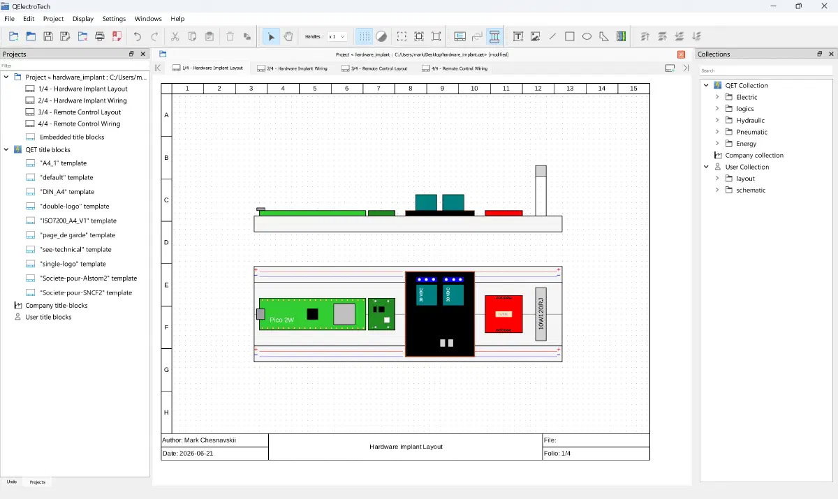
Task: Select the Add line tool
Action: click(553, 36)
